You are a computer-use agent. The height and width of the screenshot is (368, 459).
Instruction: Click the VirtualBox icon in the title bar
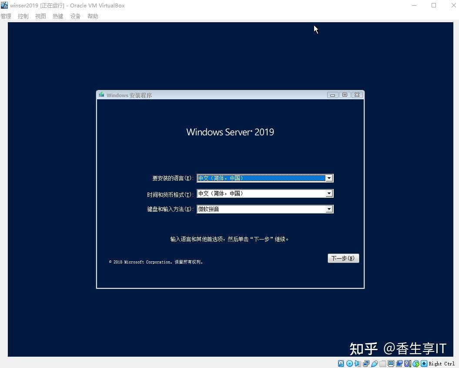click(4, 5)
